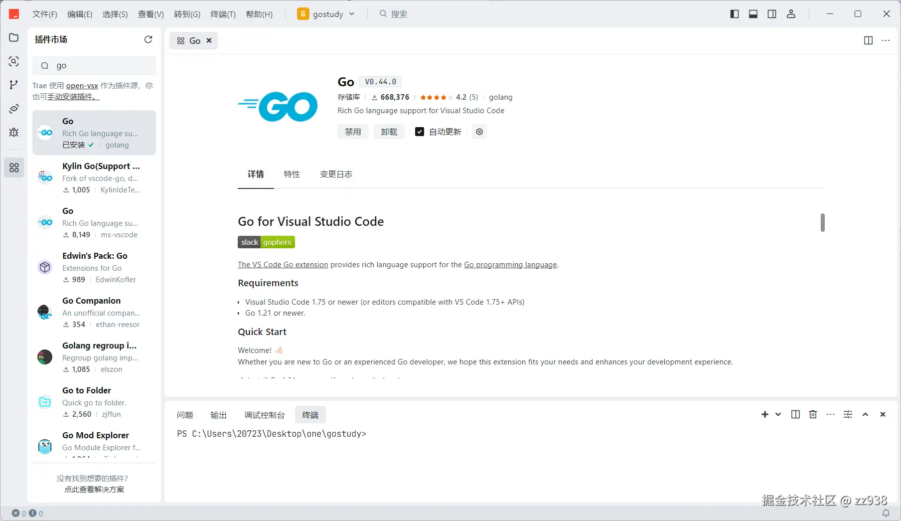Close the terminal panel
The height and width of the screenshot is (521, 901).
click(x=883, y=414)
